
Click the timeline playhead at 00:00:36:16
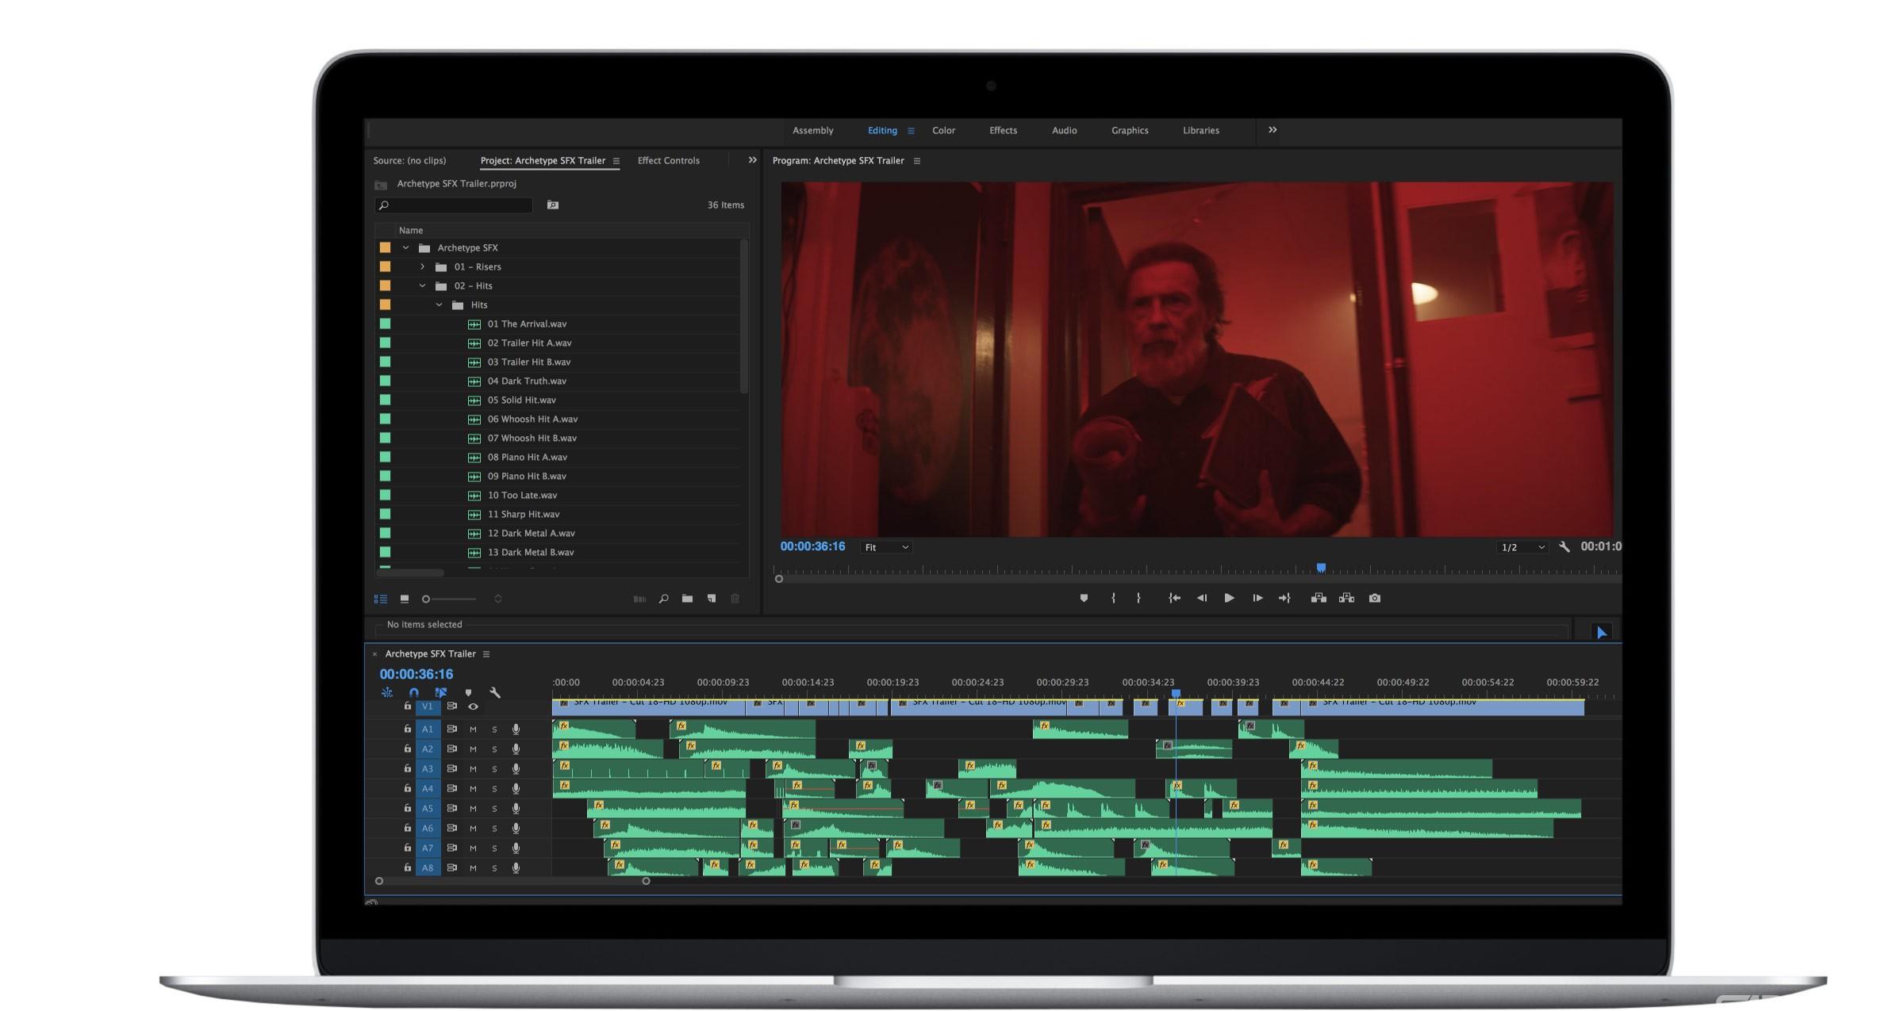click(x=1176, y=694)
